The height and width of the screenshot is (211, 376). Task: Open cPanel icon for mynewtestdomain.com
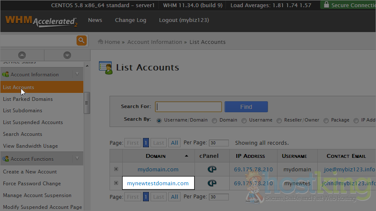tap(212, 183)
